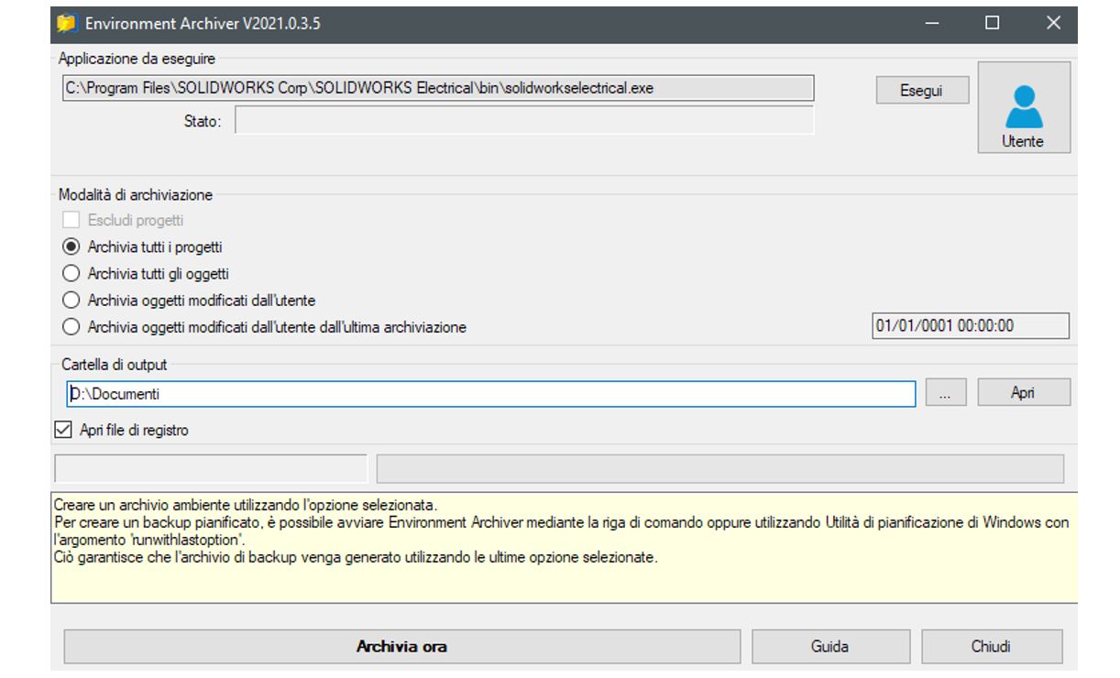The image size is (1120, 678).
Task: Click the 'Cartella di output' group label
Action: tap(113, 364)
